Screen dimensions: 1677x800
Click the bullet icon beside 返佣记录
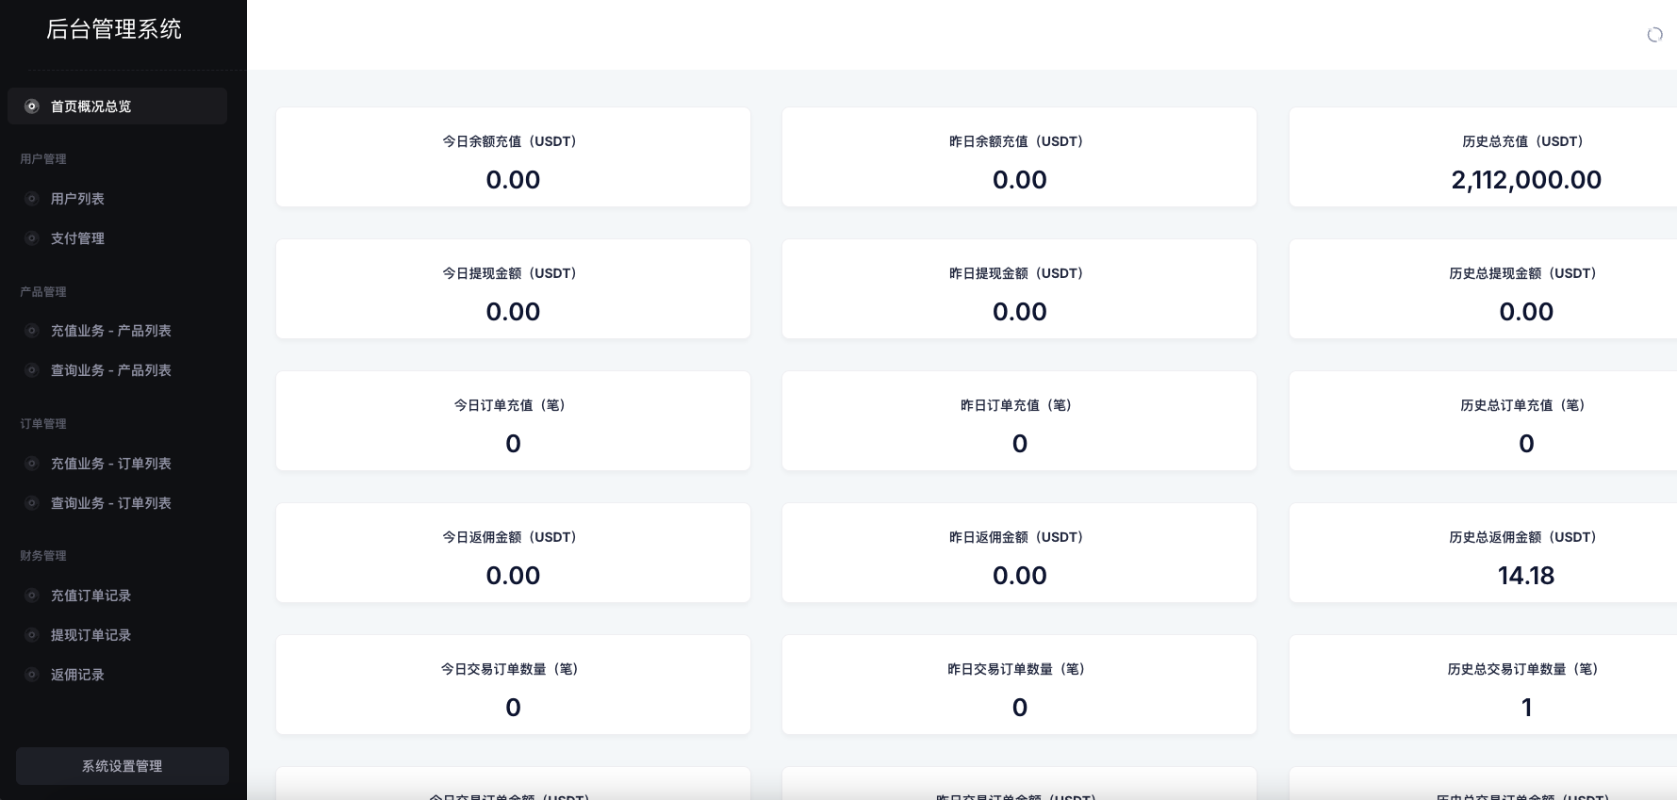pos(31,675)
